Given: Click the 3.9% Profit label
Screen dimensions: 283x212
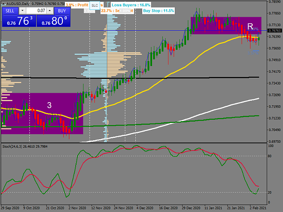Looking at the screenshot, I should (x=77, y=5).
